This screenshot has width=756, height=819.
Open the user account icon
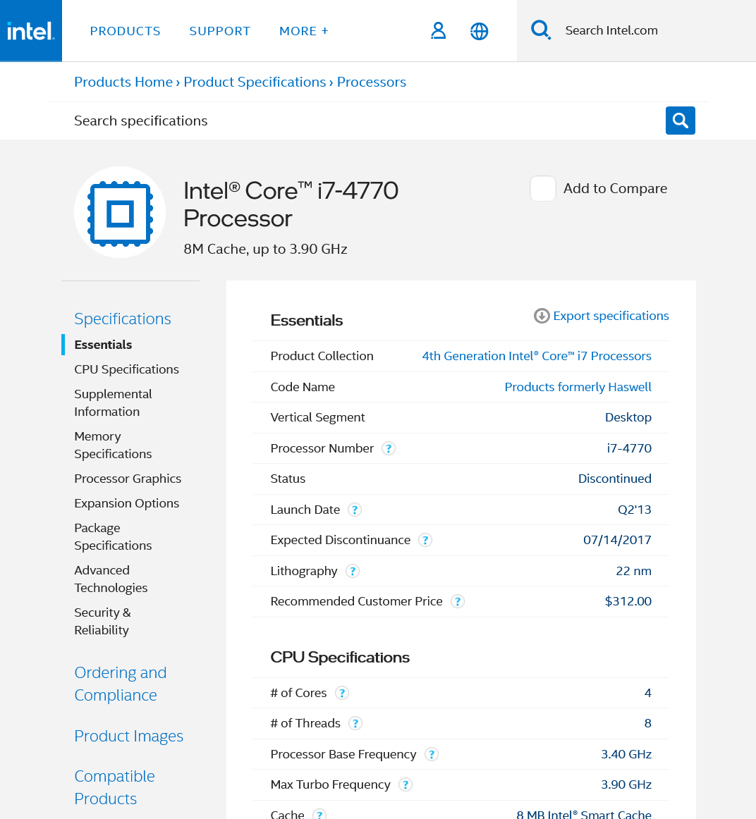pyautogui.click(x=438, y=31)
